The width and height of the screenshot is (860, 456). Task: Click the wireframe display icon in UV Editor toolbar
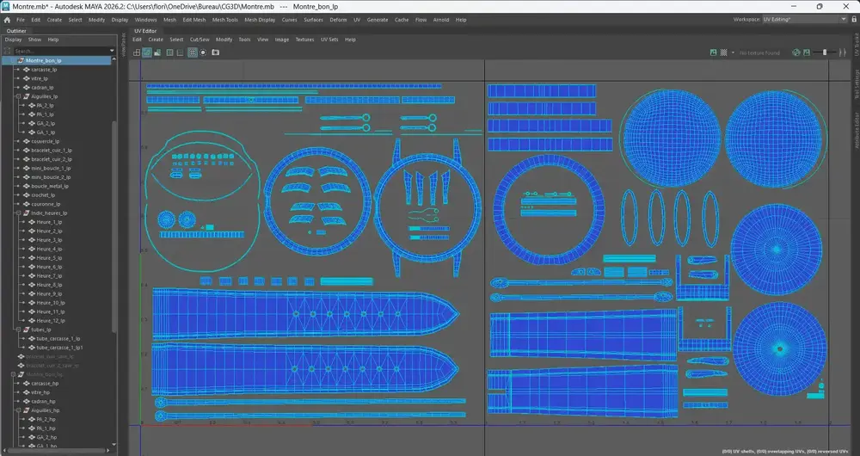pyautogui.click(x=137, y=52)
